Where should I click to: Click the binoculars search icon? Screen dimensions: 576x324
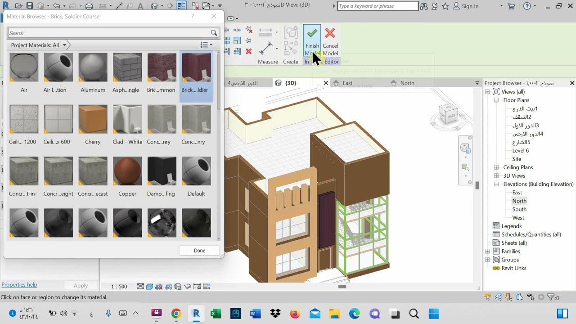point(424,6)
